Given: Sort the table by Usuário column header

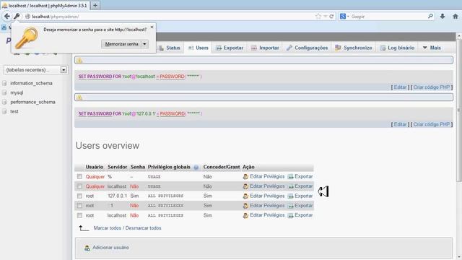Looking at the screenshot, I should click(95, 167).
